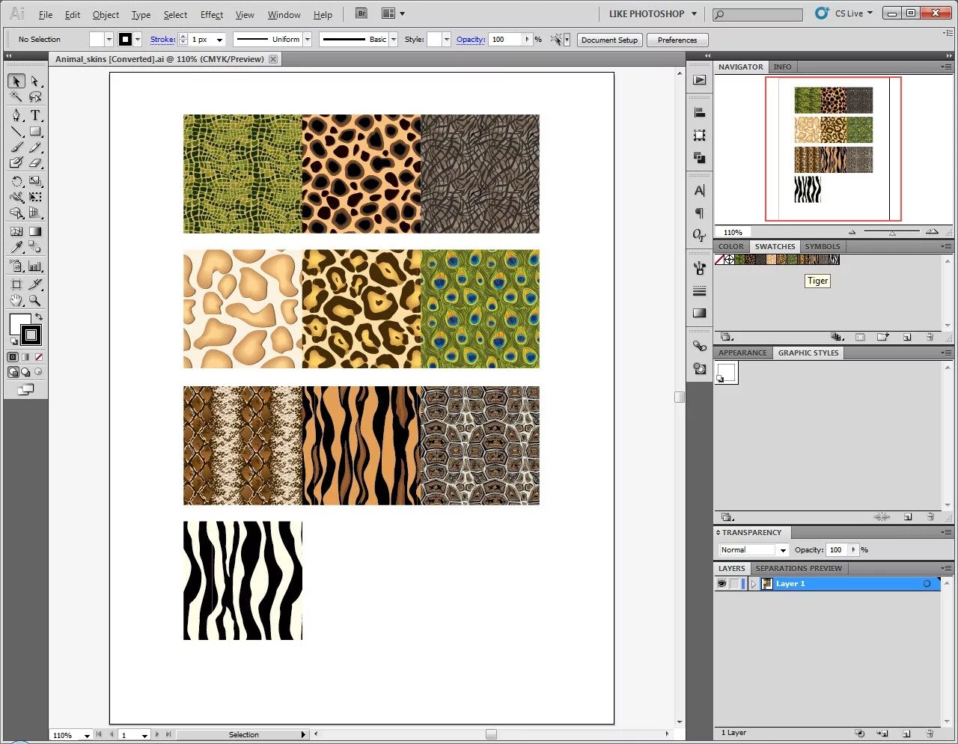Hide Layer 1 using the eye icon
958x744 pixels.
[x=721, y=584]
